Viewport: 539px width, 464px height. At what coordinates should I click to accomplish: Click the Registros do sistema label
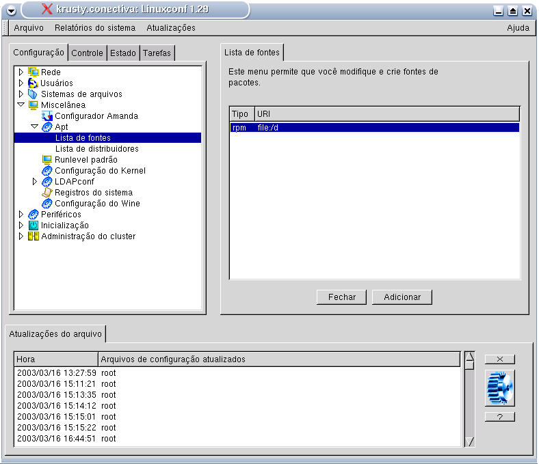(94, 192)
